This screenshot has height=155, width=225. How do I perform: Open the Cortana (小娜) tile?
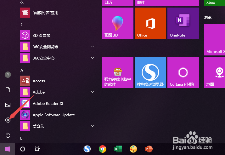183,72
